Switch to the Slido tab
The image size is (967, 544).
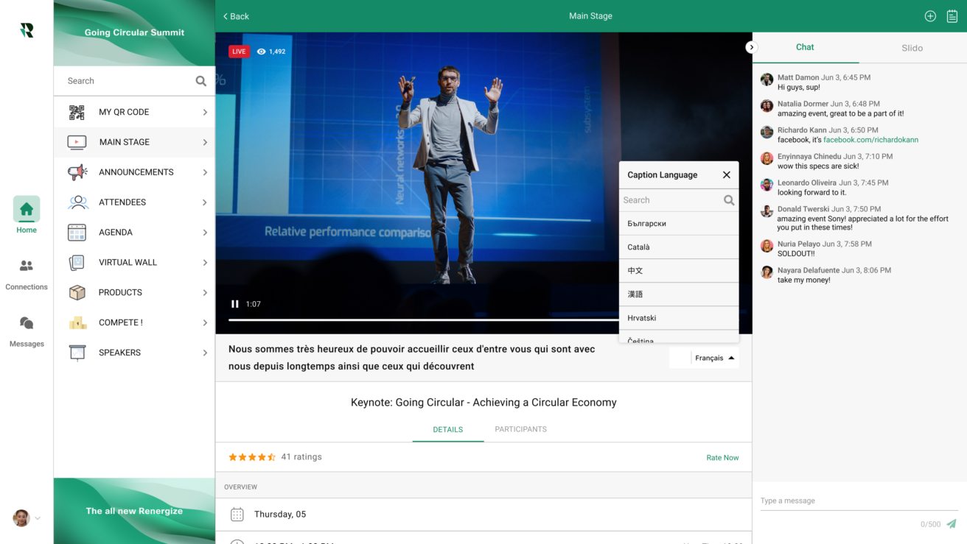point(912,48)
